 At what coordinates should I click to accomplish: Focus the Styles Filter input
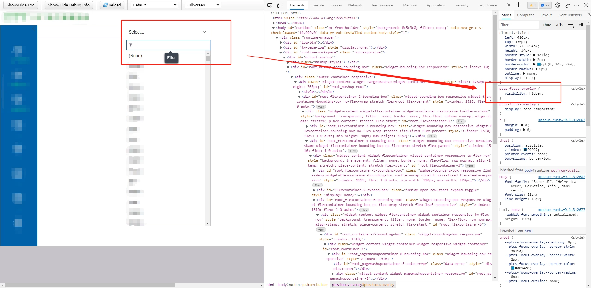(x=519, y=25)
